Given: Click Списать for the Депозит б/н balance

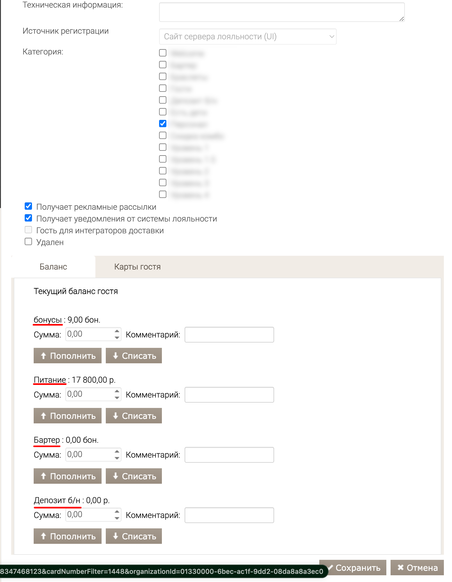Looking at the screenshot, I should pos(134,536).
